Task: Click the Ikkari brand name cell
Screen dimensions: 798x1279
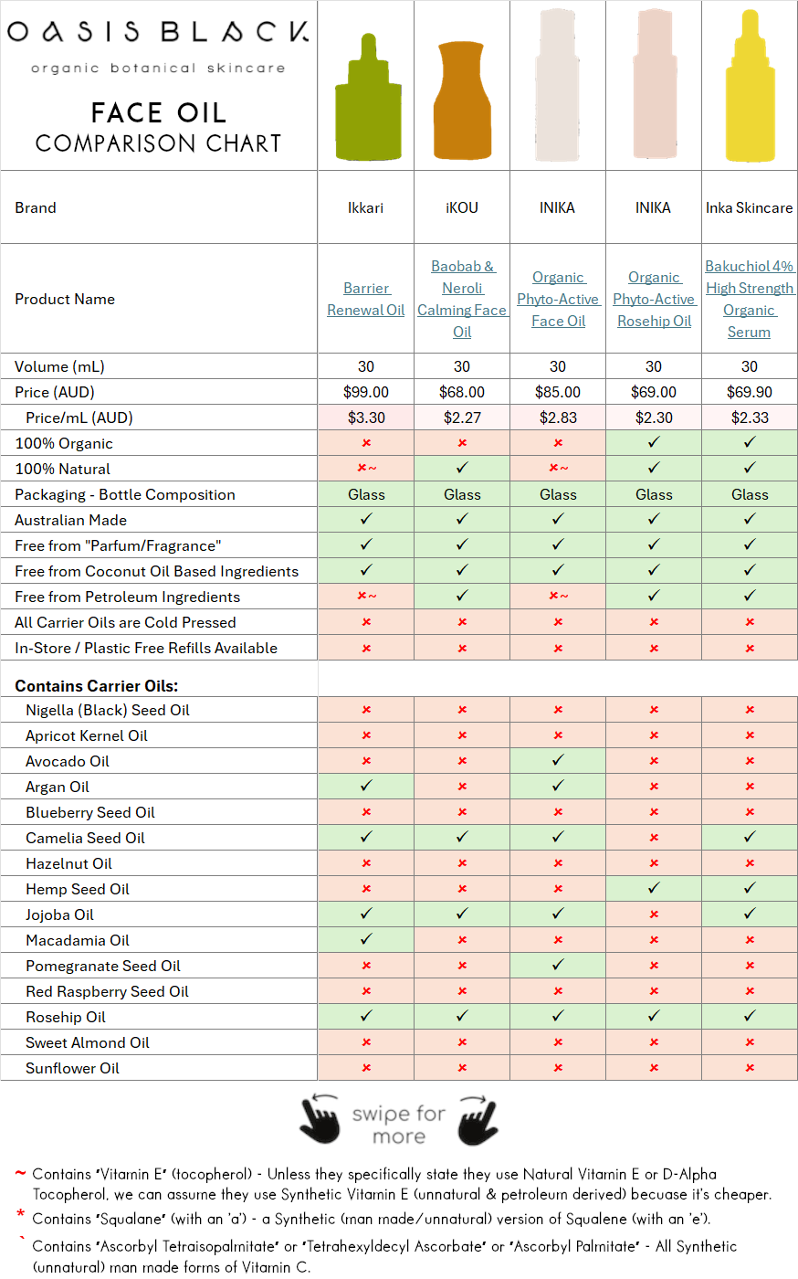Action: [x=366, y=207]
